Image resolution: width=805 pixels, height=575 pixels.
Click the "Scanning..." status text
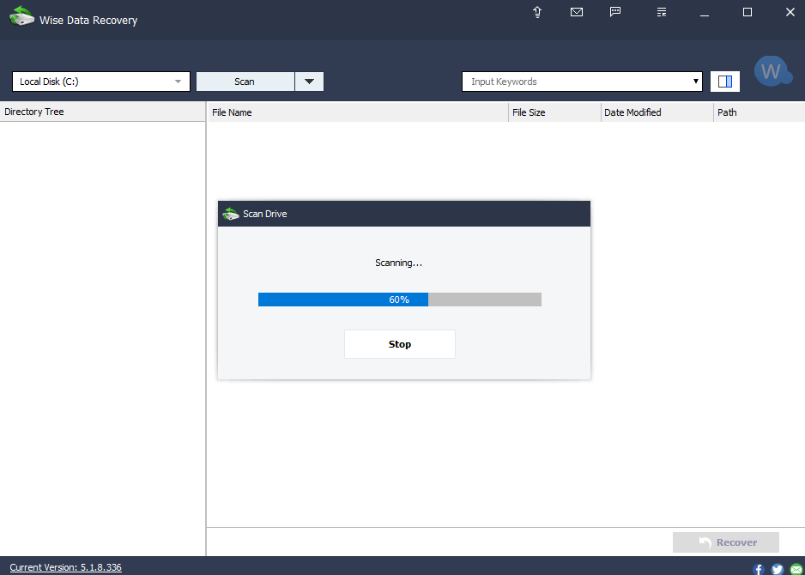tap(398, 263)
